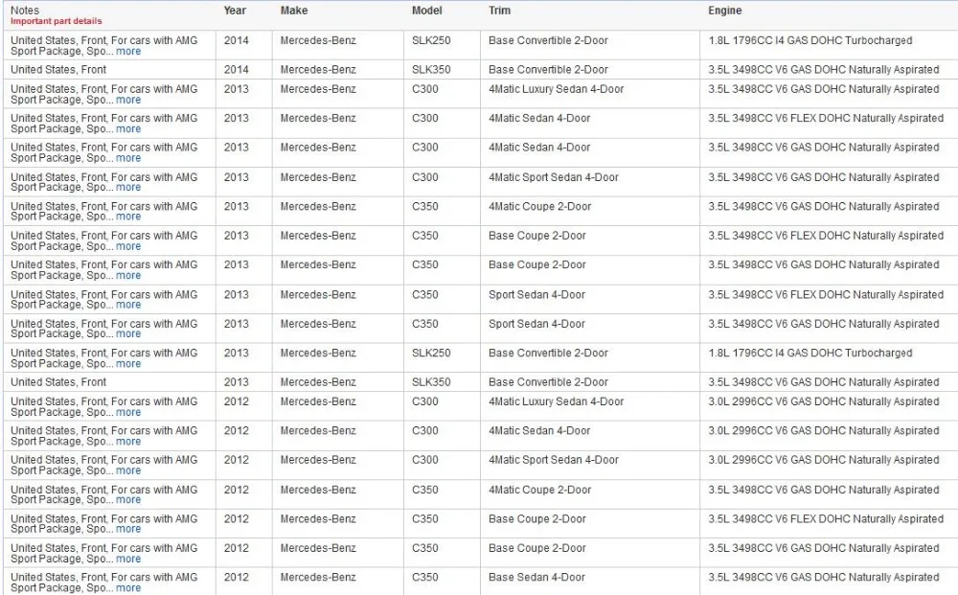Open 'more' link for 2013 C350 Sport Sedan FLEX
Image resolution: width=958 pixels, height=595 pixels.
(128, 305)
